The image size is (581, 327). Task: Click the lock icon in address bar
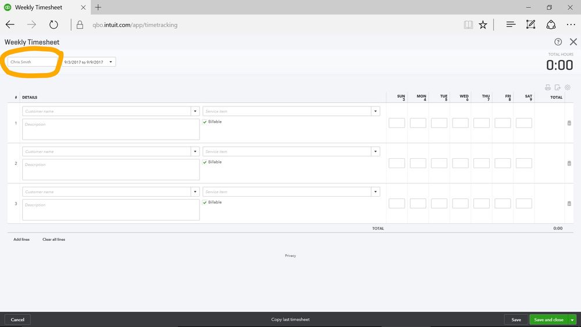tap(80, 25)
